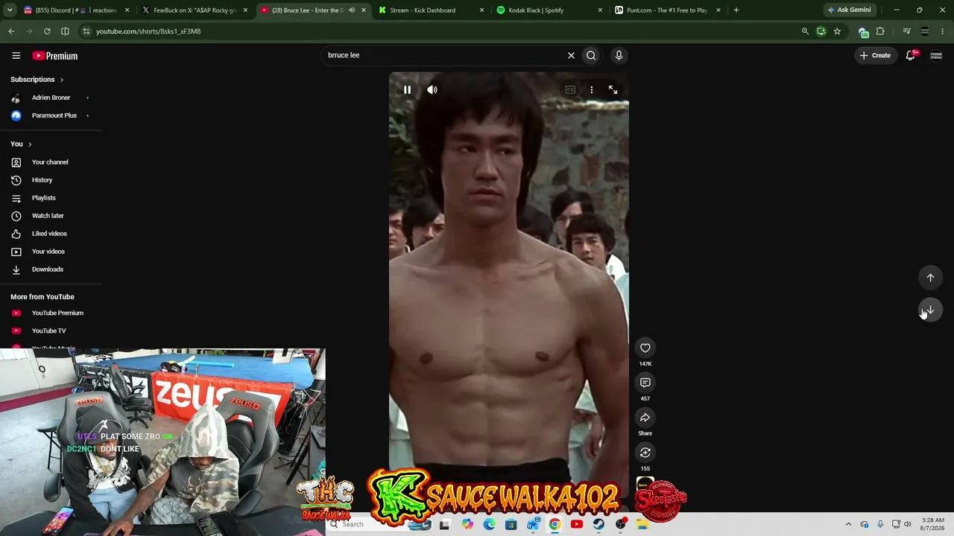The height and width of the screenshot is (536, 954).
Task: Toggle Chrome split view button
Action: (65, 31)
